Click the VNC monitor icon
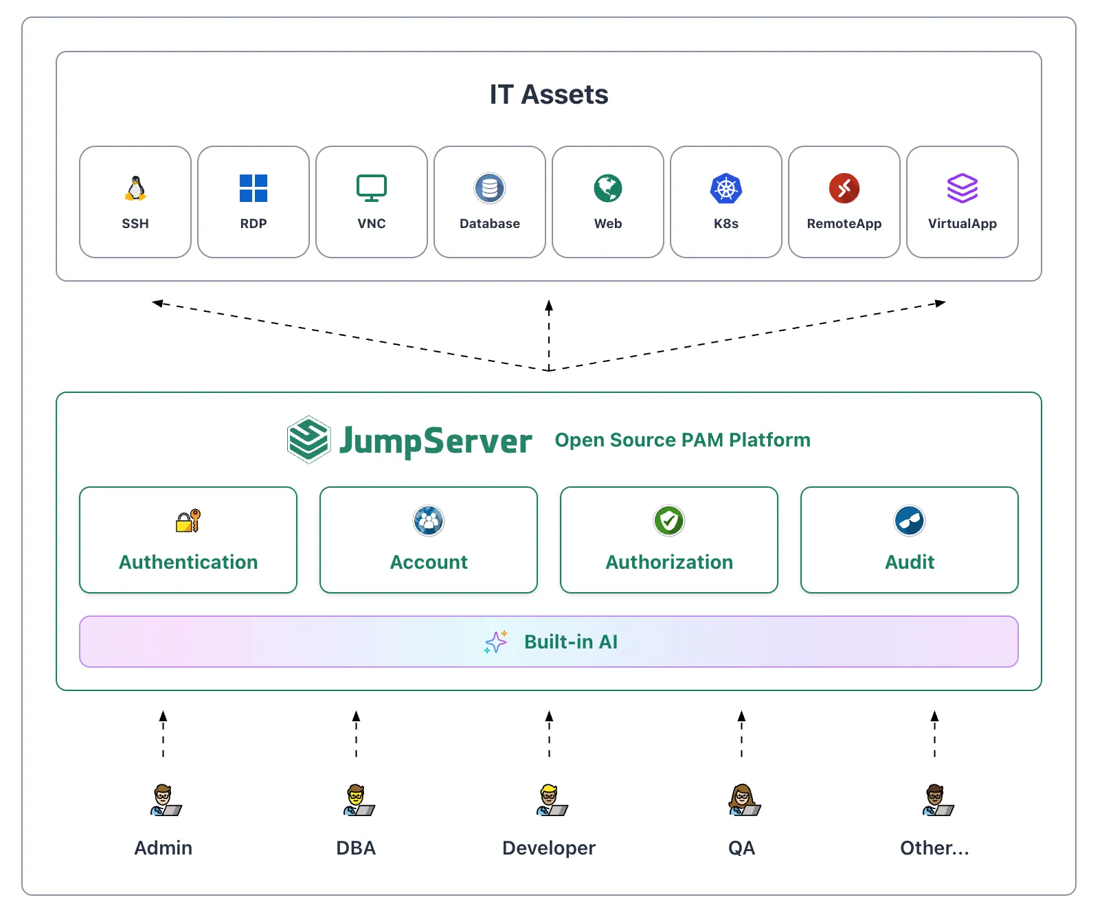The width and height of the screenshot is (1102, 915). pyautogui.click(x=372, y=188)
